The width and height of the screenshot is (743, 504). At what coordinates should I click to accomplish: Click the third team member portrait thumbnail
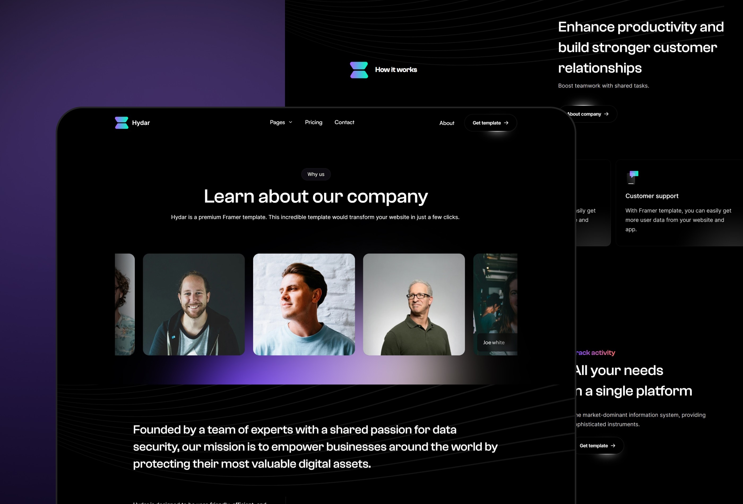pyautogui.click(x=304, y=304)
